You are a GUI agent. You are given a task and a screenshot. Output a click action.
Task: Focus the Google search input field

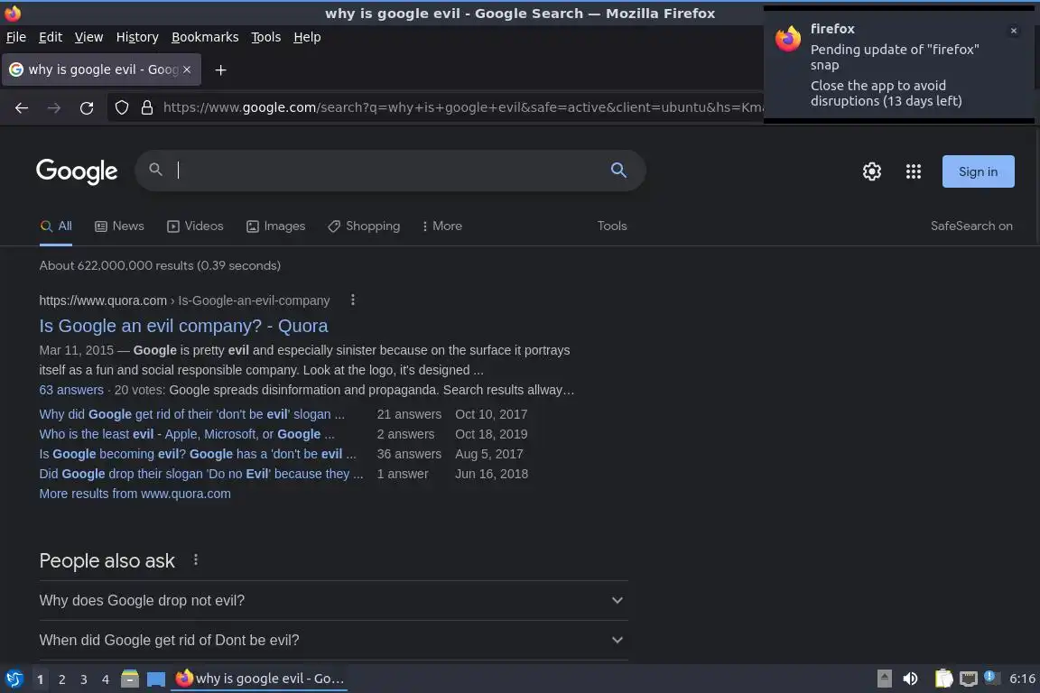pyautogui.click(x=390, y=171)
